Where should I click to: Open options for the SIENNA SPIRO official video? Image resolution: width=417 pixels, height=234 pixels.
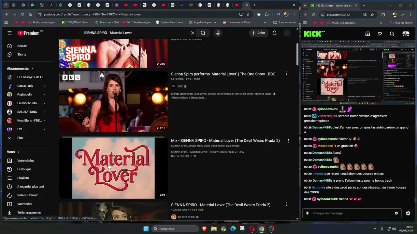(286, 204)
